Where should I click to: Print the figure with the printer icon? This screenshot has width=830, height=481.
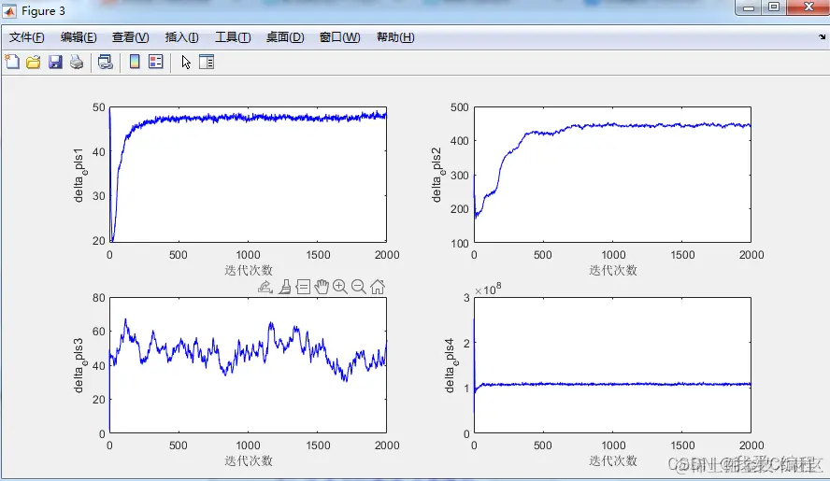point(77,62)
